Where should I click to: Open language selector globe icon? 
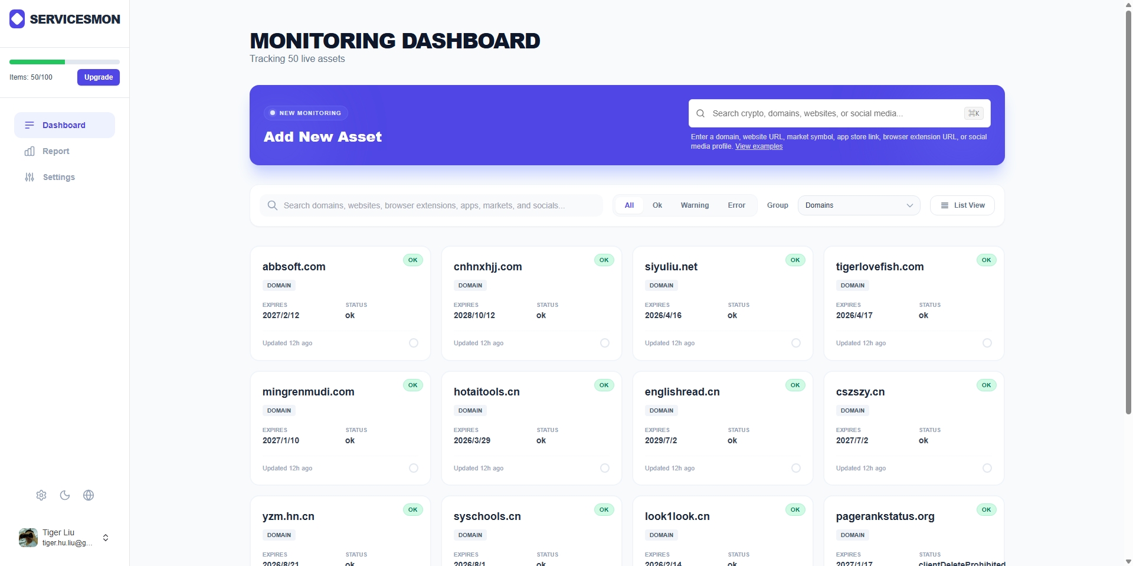pyautogui.click(x=89, y=495)
